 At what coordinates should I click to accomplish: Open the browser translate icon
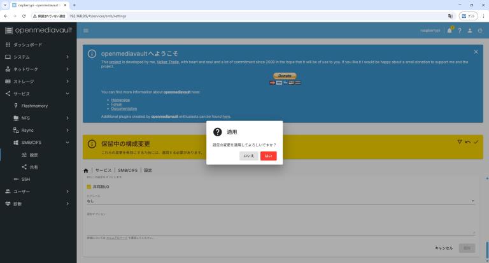[450, 16]
